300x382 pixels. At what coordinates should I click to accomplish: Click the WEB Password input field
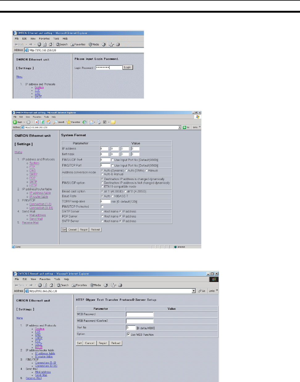[140, 314]
